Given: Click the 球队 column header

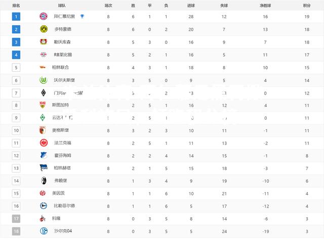Looking at the screenshot, I should pyautogui.click(x=62, y=6).
